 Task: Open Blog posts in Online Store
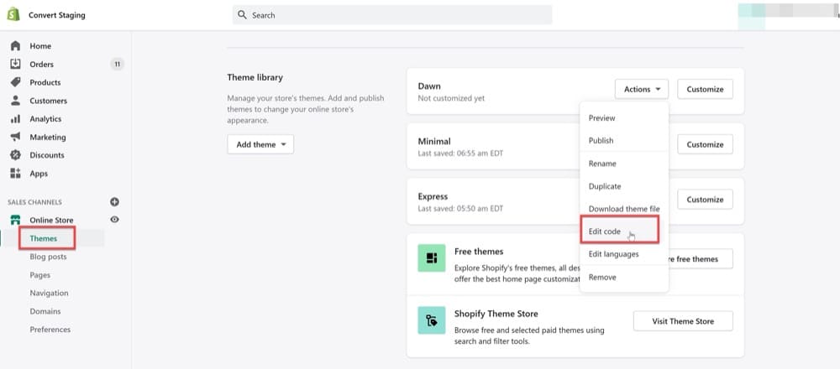[48, 257]
